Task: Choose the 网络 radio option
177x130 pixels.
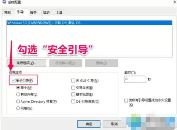Action: pos(18,108)
